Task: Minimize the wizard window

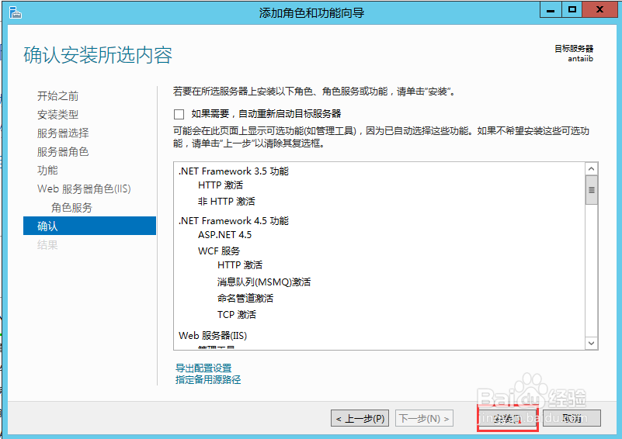Action: (551, 10)
